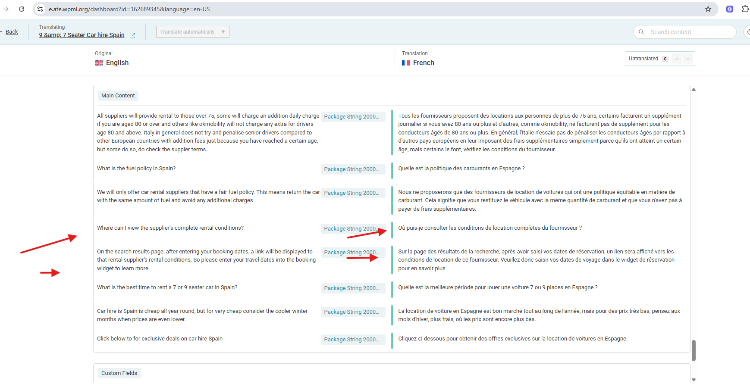Open the '9 & 7 Seater Car hire Spain' link

pos(82,35)
